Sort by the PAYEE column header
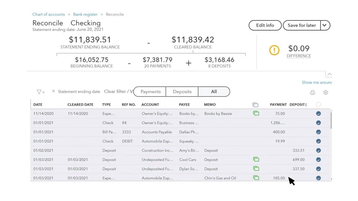Screen dimensions: 358x201 pos(184,104)
